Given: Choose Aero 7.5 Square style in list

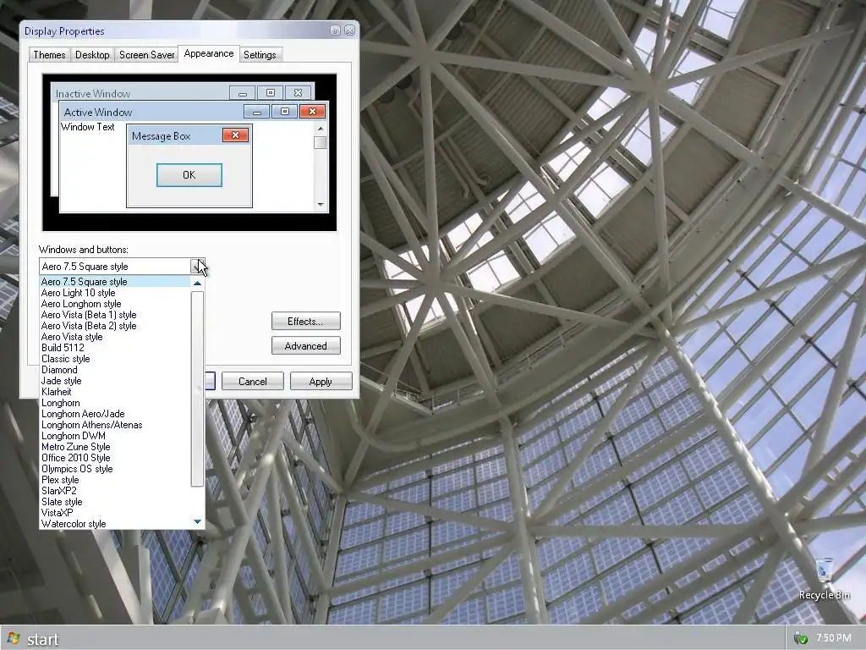Looking at the screenshot, I should point(115,282).
